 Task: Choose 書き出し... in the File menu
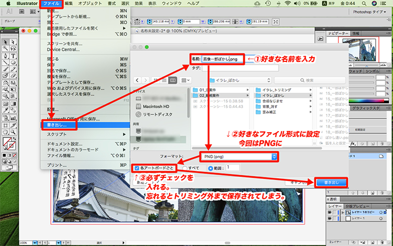[58, 125]
